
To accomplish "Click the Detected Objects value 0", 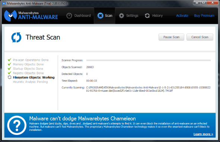I will (87, 74).
